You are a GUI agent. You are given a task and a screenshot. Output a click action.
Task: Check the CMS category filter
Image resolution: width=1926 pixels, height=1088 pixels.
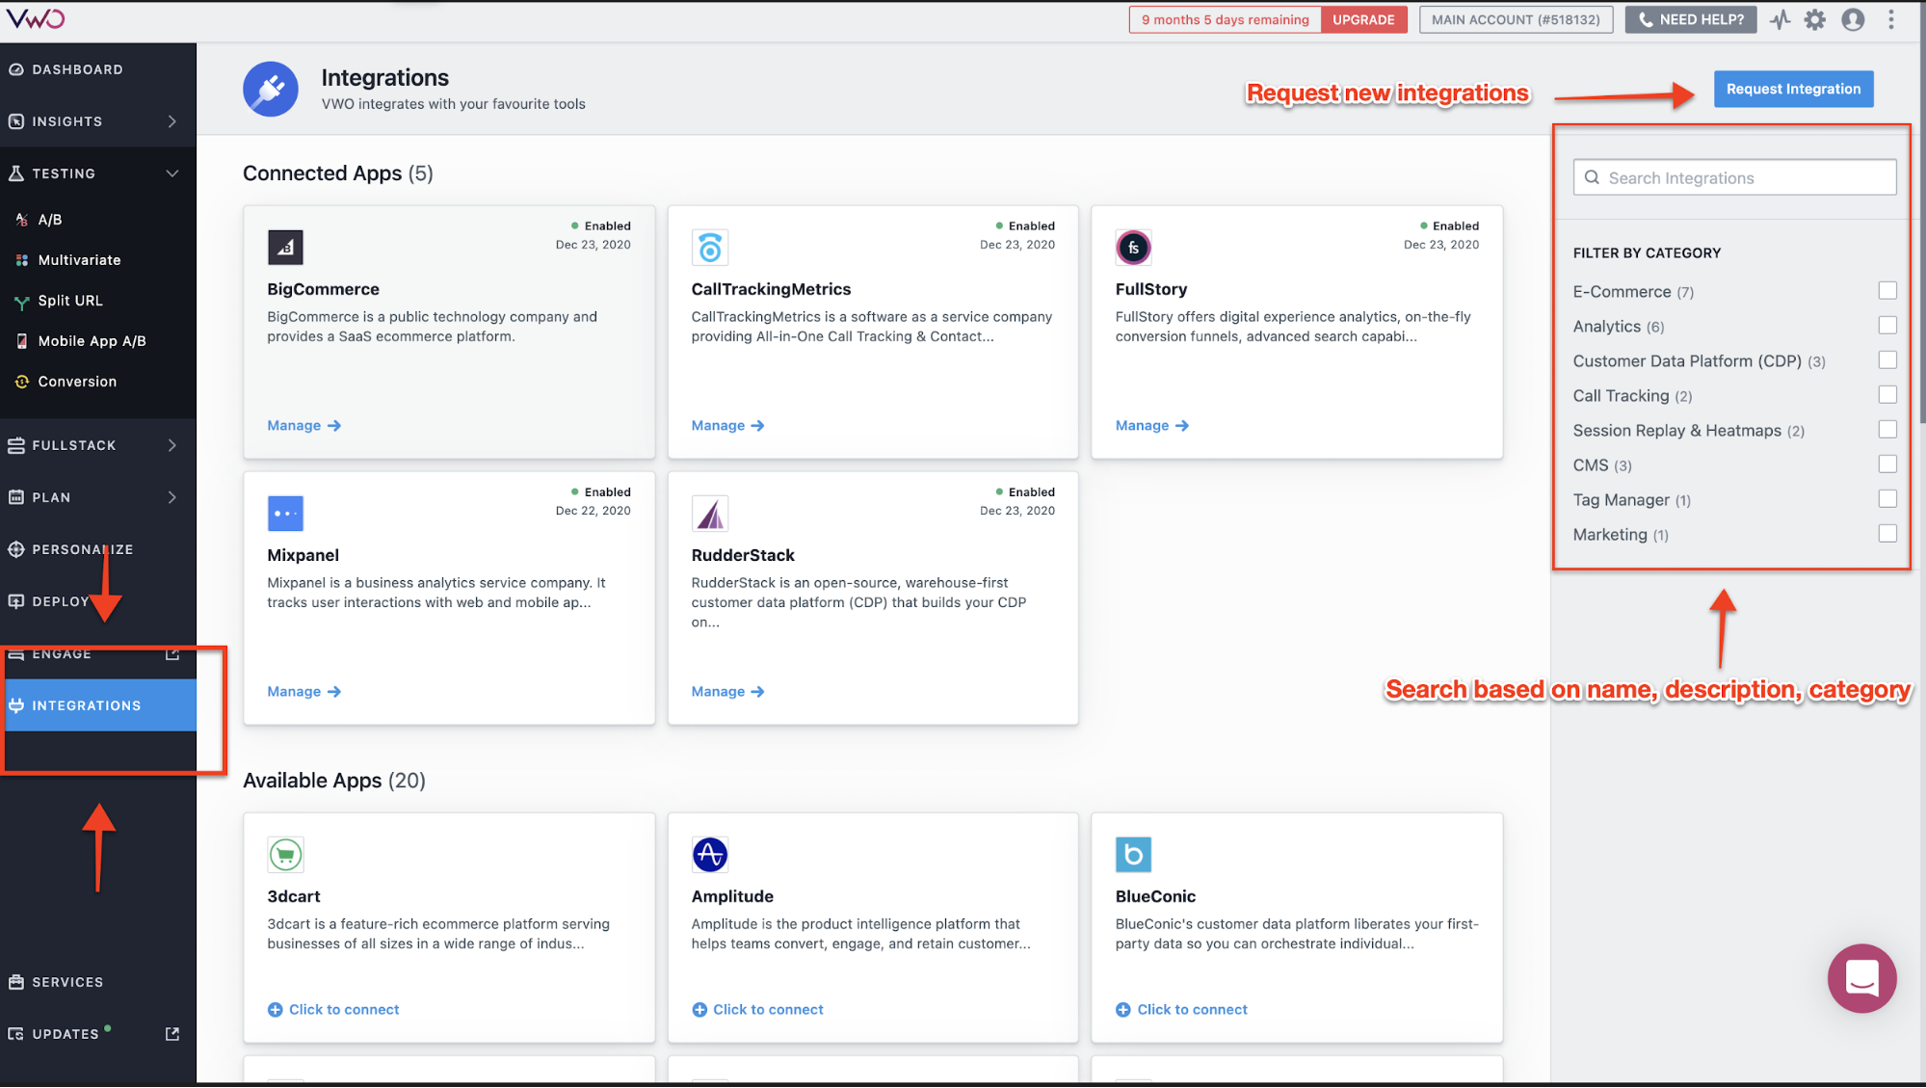click(x=1887, y=464)
